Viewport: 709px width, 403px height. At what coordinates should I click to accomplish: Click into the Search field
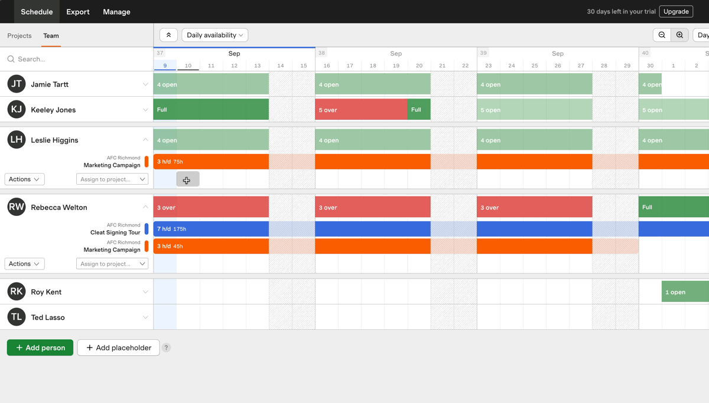tap(77, 59)
